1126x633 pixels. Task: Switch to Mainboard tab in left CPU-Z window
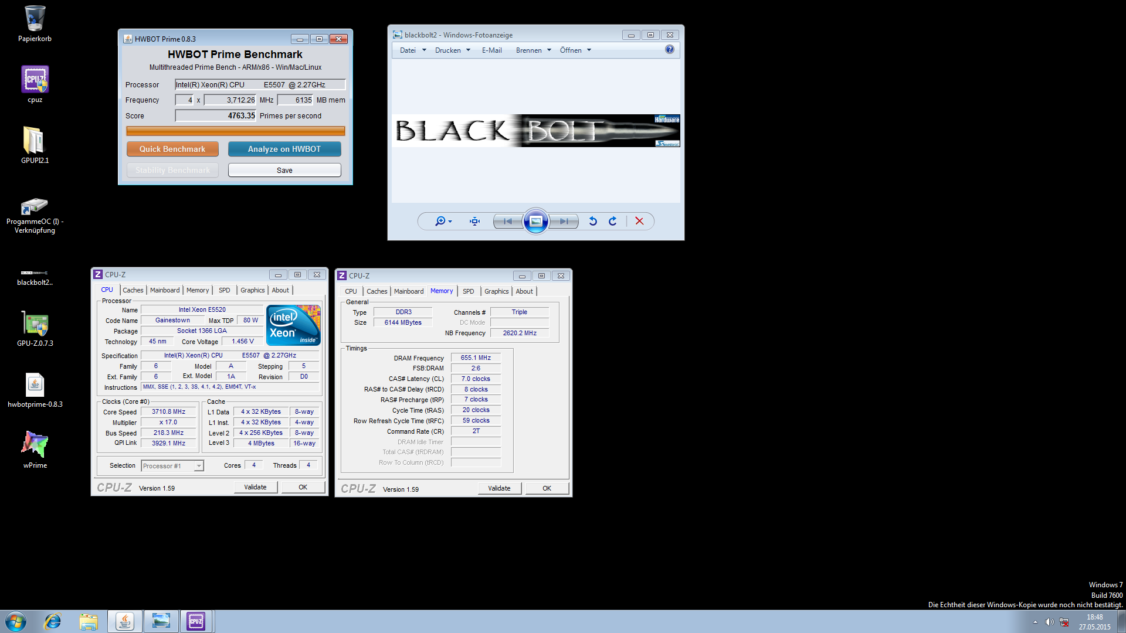click(165, 290)
